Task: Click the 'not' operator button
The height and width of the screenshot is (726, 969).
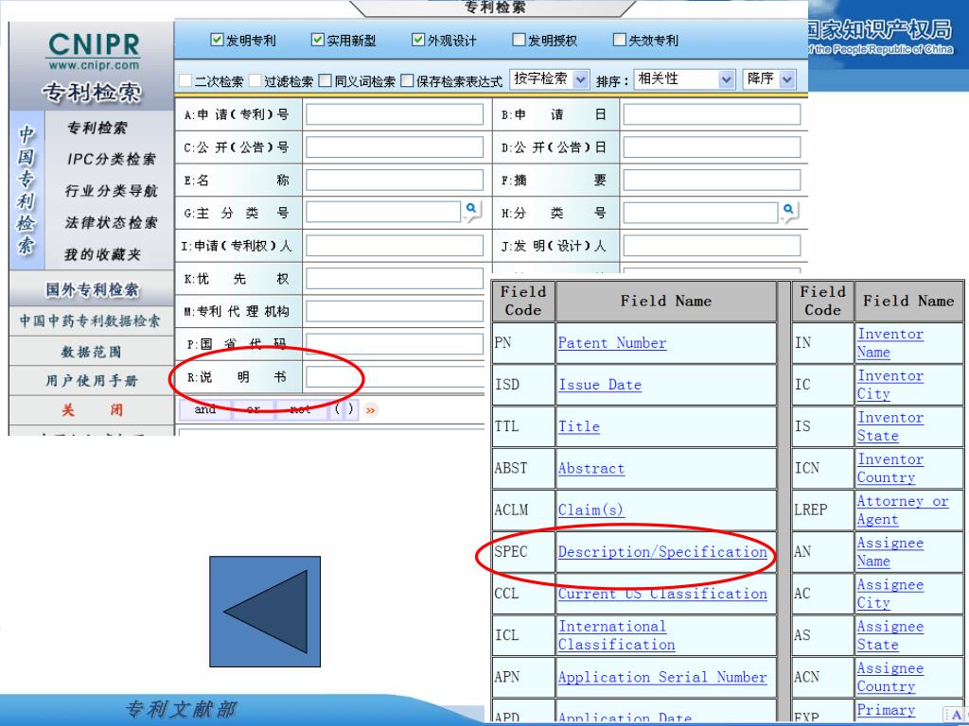Action: pyautogui.click(x=301, y=410)
